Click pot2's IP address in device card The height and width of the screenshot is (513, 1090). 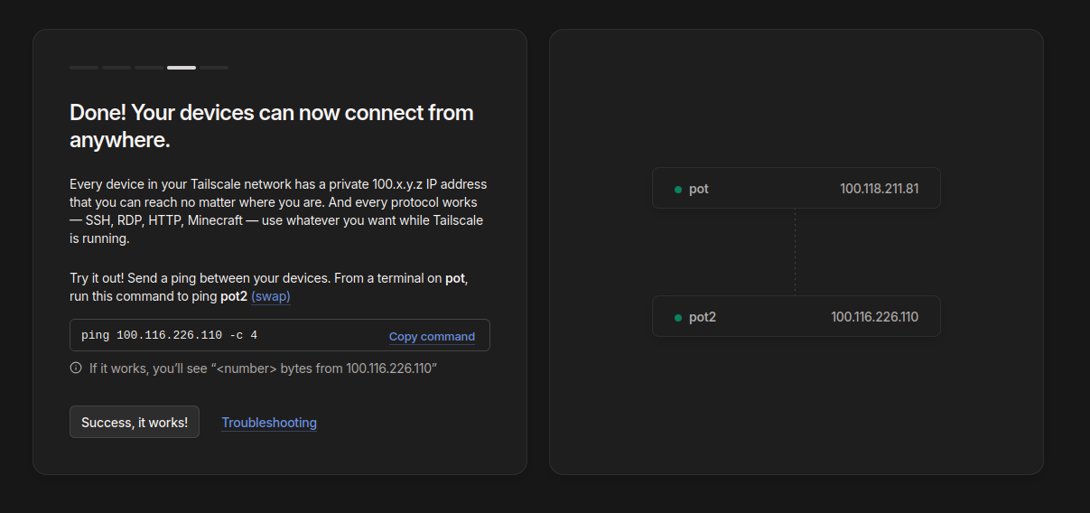(x=874, y=317)
